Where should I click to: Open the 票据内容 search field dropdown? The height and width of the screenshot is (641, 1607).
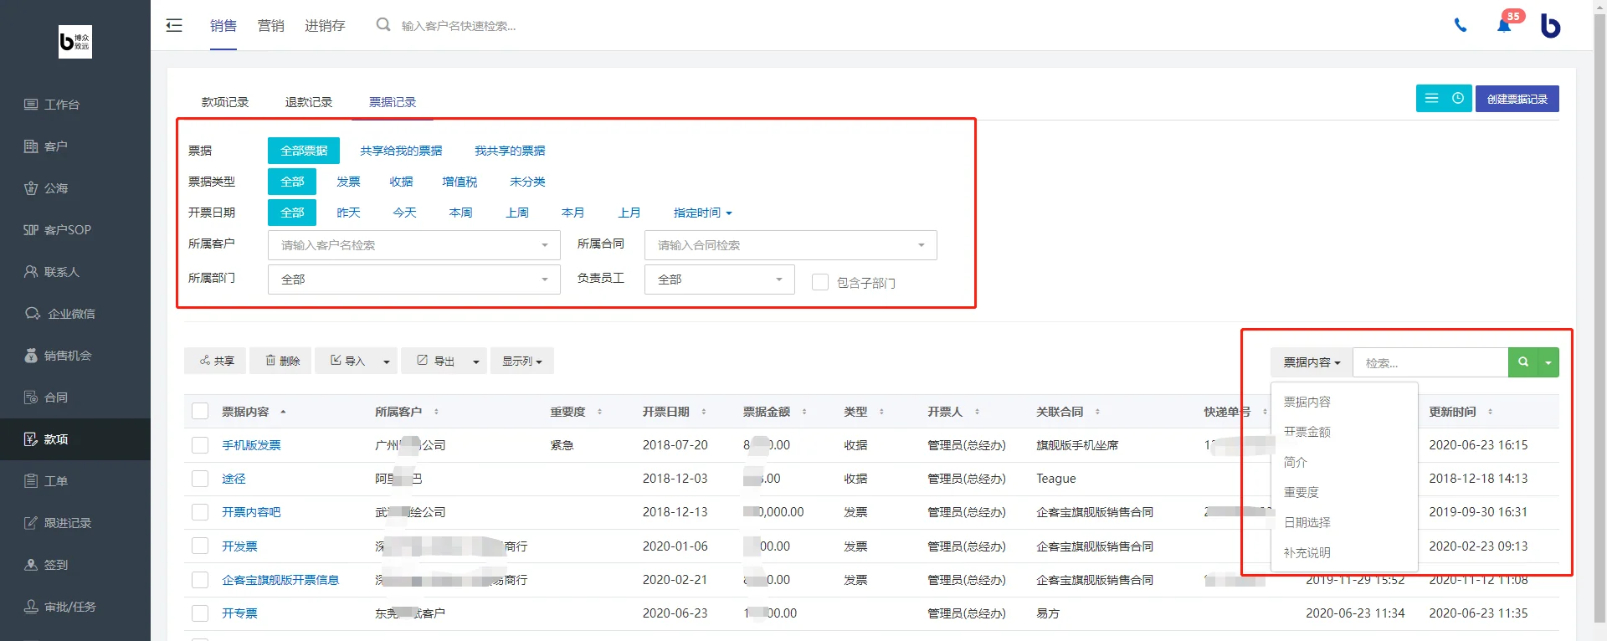click(1312, 362)
